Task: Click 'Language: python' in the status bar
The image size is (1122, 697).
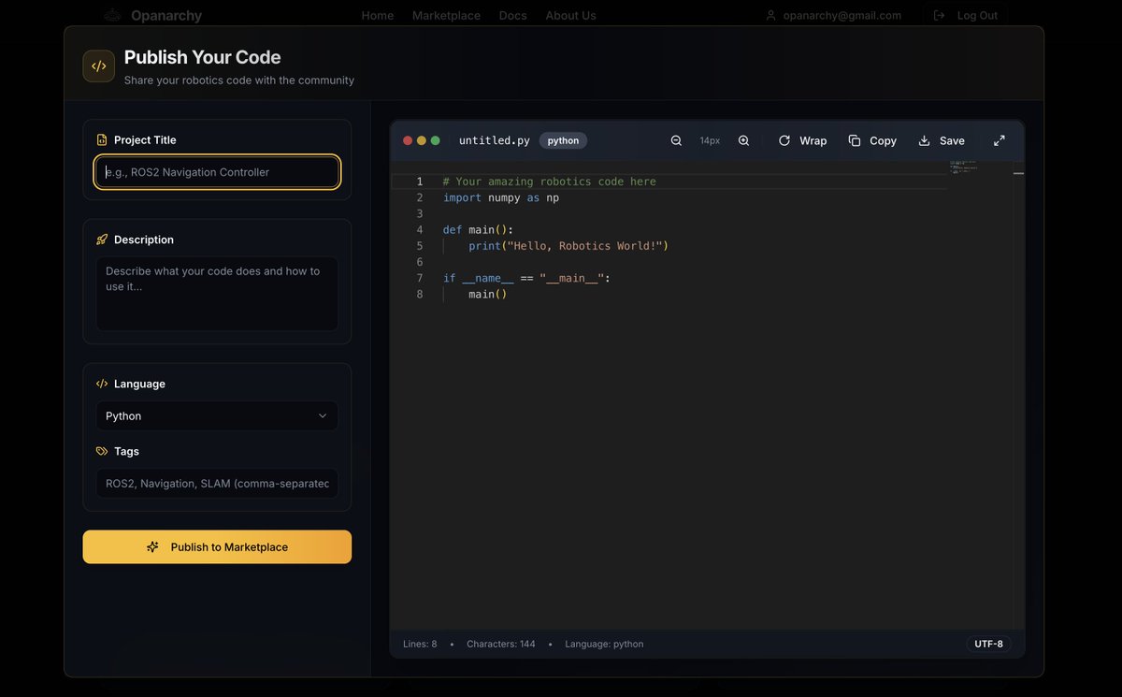Action: [x=604, y=644]
